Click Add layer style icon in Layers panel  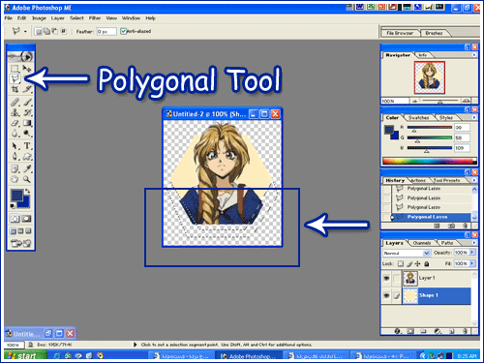coord(398,331)
